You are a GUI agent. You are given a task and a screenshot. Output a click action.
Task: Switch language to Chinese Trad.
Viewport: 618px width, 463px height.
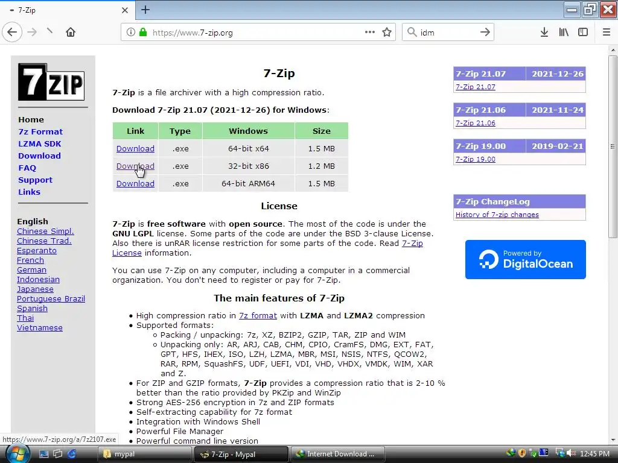click(44, 241)
